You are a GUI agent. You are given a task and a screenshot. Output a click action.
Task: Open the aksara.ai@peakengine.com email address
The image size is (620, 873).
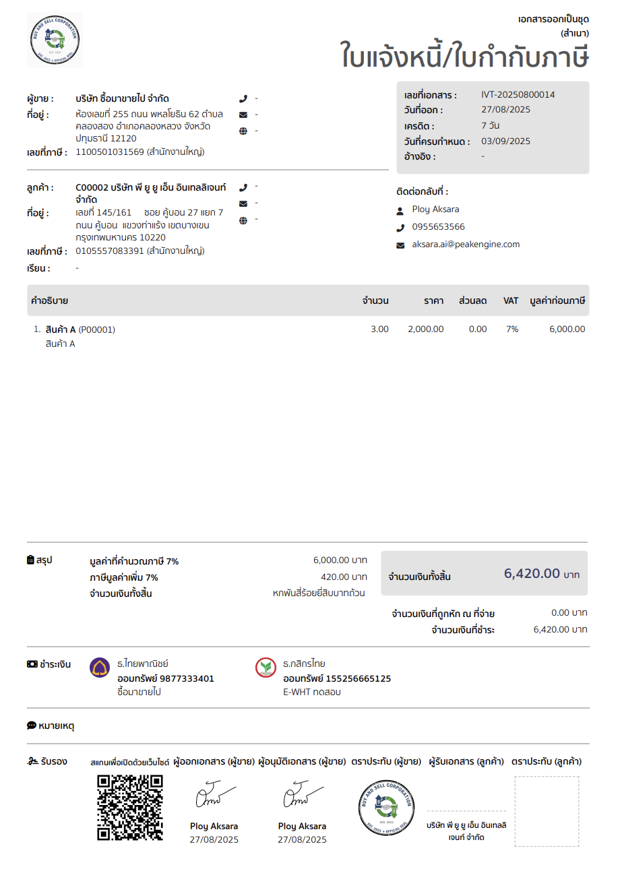466,245
